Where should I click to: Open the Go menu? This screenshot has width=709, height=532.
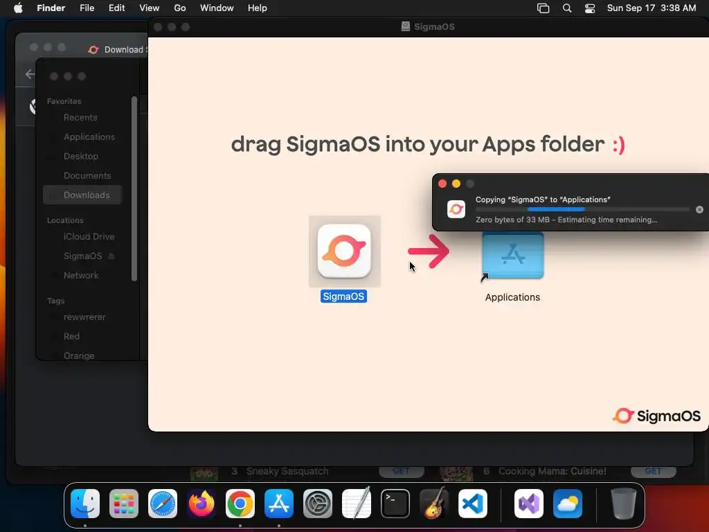coord(180,8)
